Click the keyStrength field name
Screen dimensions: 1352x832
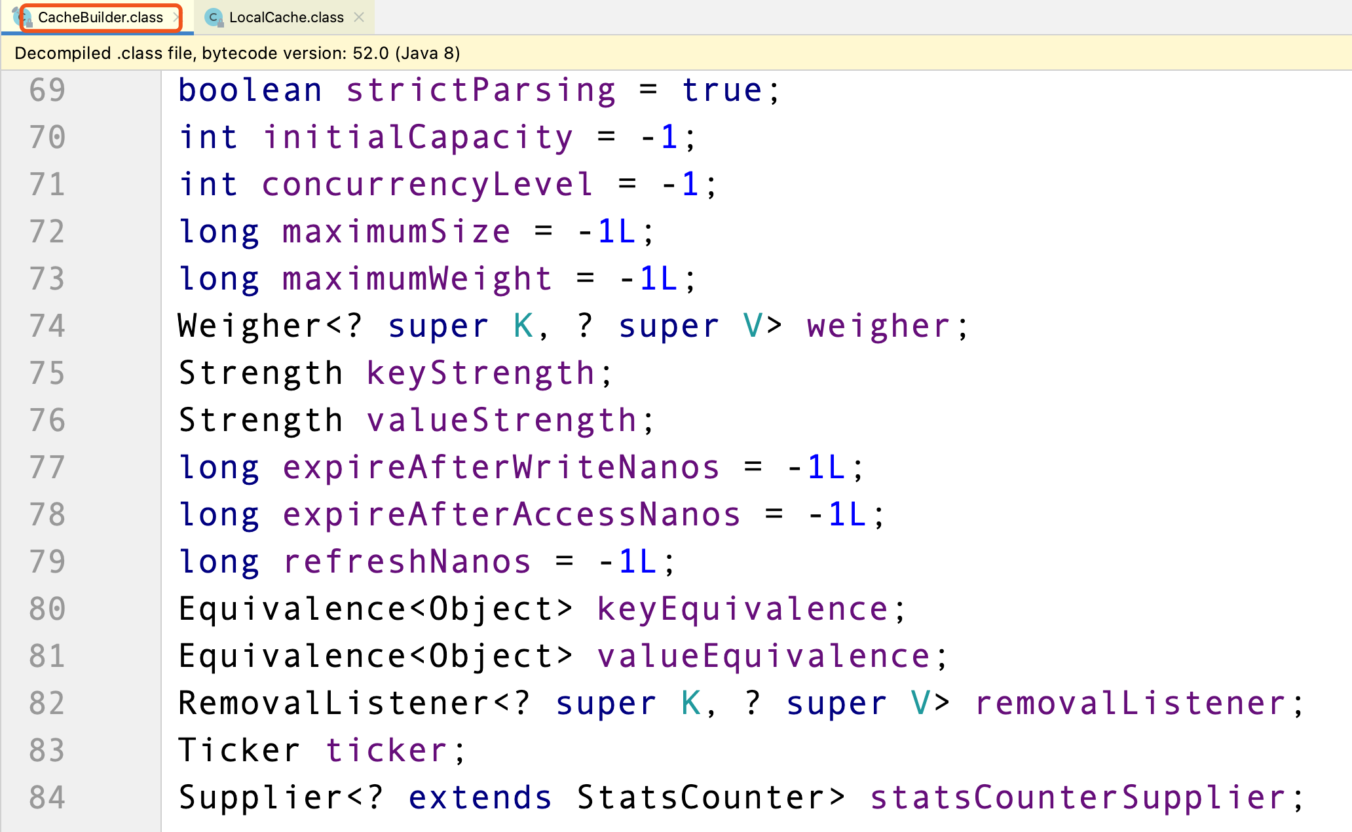coord(480,373)
